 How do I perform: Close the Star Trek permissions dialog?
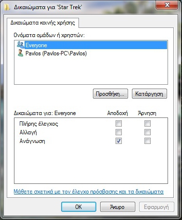(167, 5)
